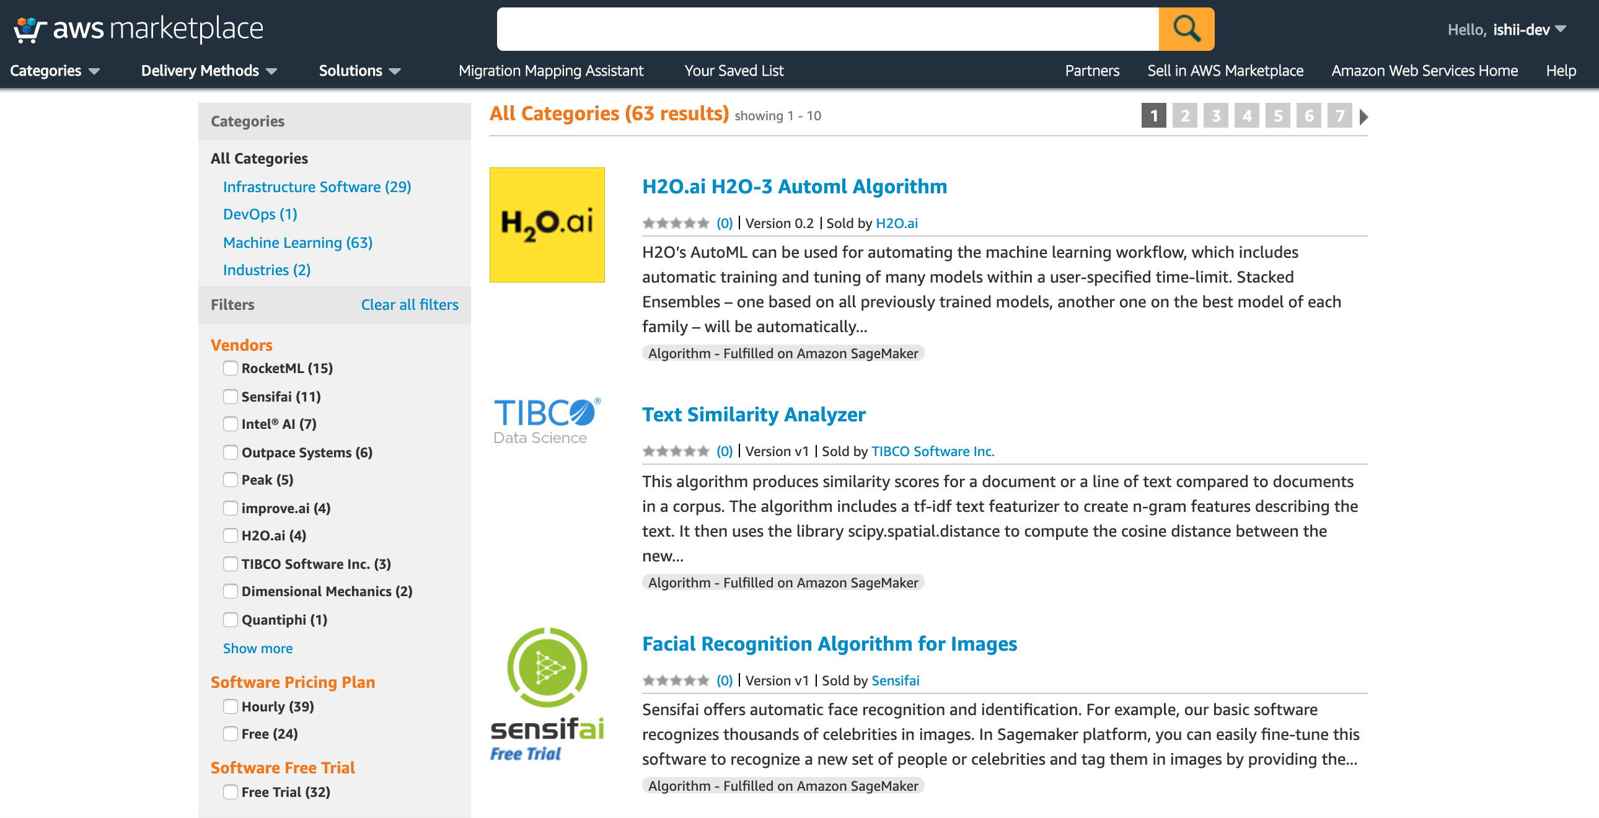The image size is (1599, 818).
Task: Open reviews count for Text Similarity Analyzer
Action: click(x=725, y=451)
